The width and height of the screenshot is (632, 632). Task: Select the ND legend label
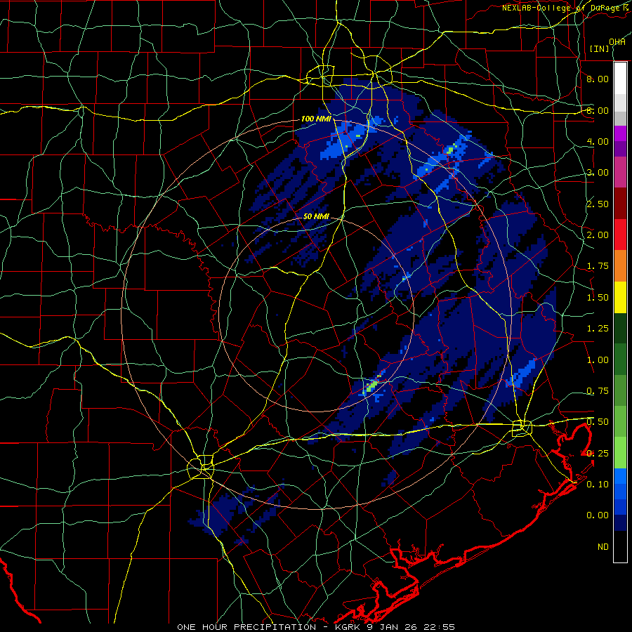pos(603,547)
